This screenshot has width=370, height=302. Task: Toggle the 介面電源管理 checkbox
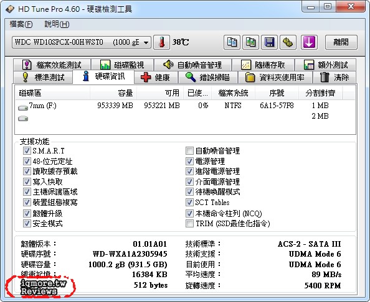point(189,181)
